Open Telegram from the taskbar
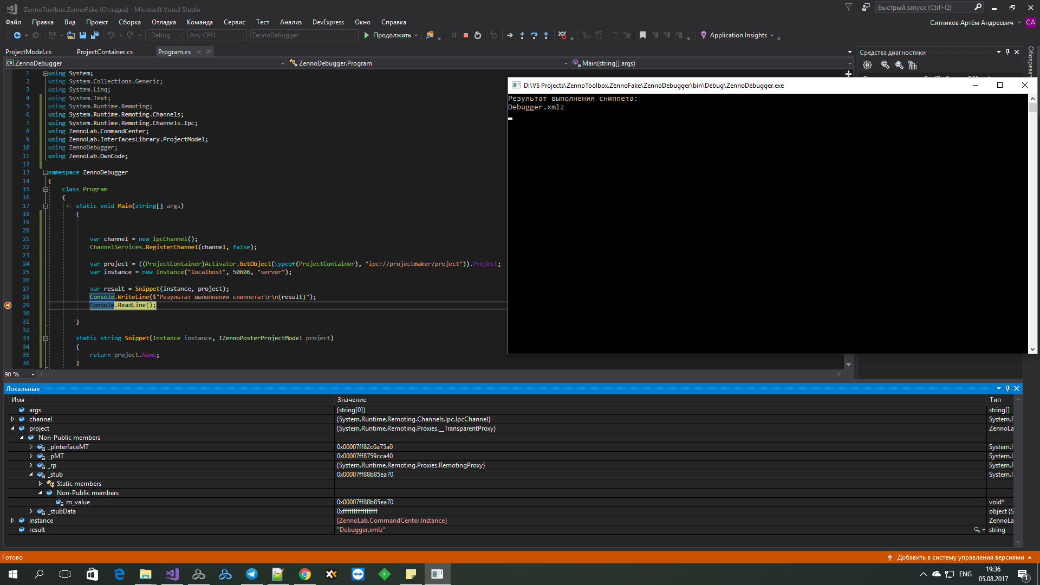Image resolution: width=1040 pixels, height=585 pixels. click(x=252, y=574)
